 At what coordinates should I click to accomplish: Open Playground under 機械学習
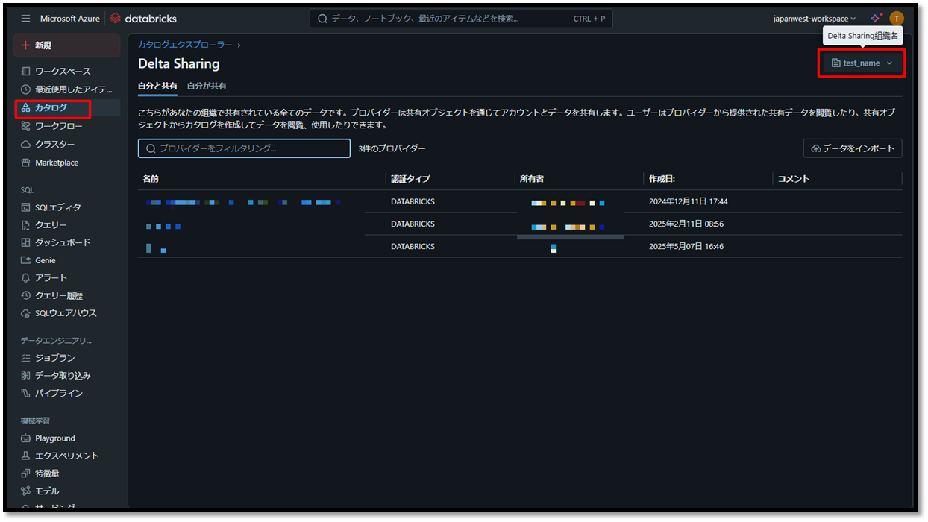54,438
